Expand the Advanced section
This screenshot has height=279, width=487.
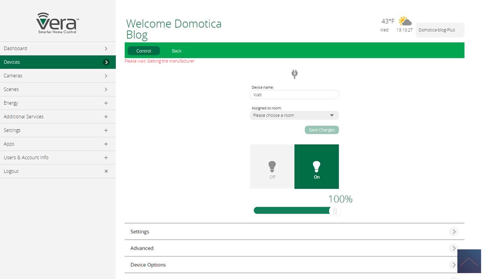pyautogui.click(x=294, y=248)
